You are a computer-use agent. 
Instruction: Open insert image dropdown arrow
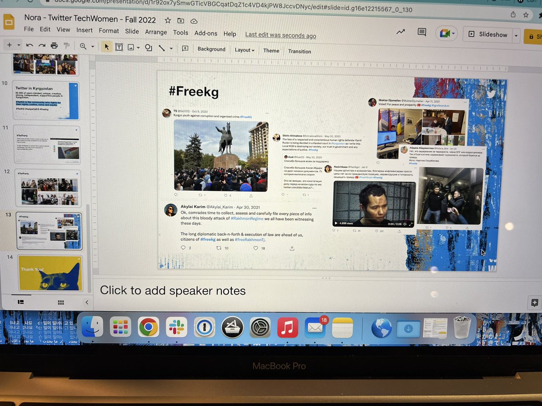tap(138, 47)
